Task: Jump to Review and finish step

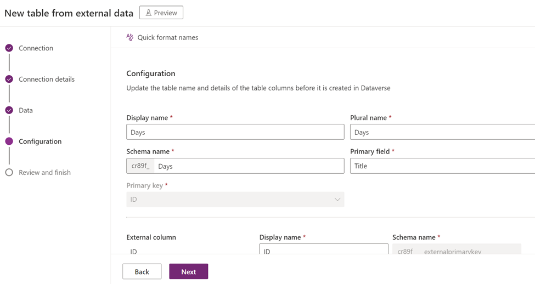Action: pyautogui.click(x=44, y=172)
